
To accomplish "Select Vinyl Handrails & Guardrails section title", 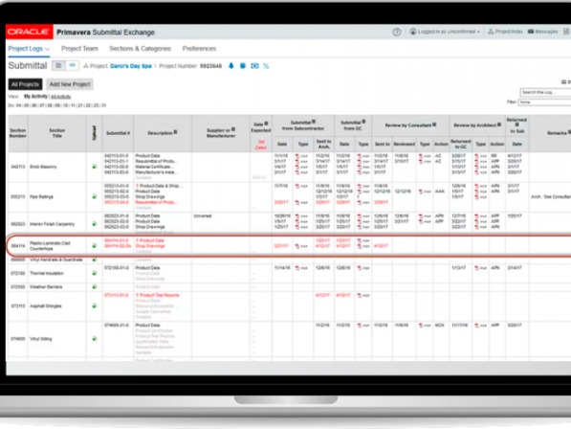I will [56, 260].
